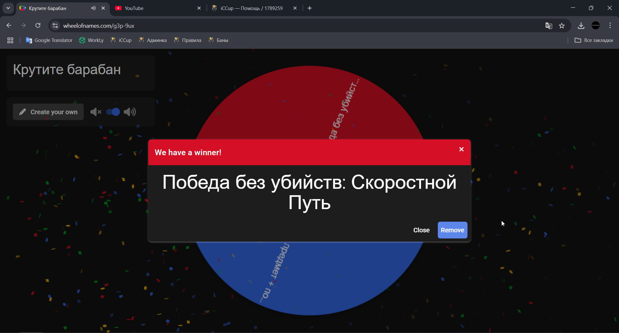Open the Все закладки folder
This screenshot has height=333, width=619.
click(594, 40)
